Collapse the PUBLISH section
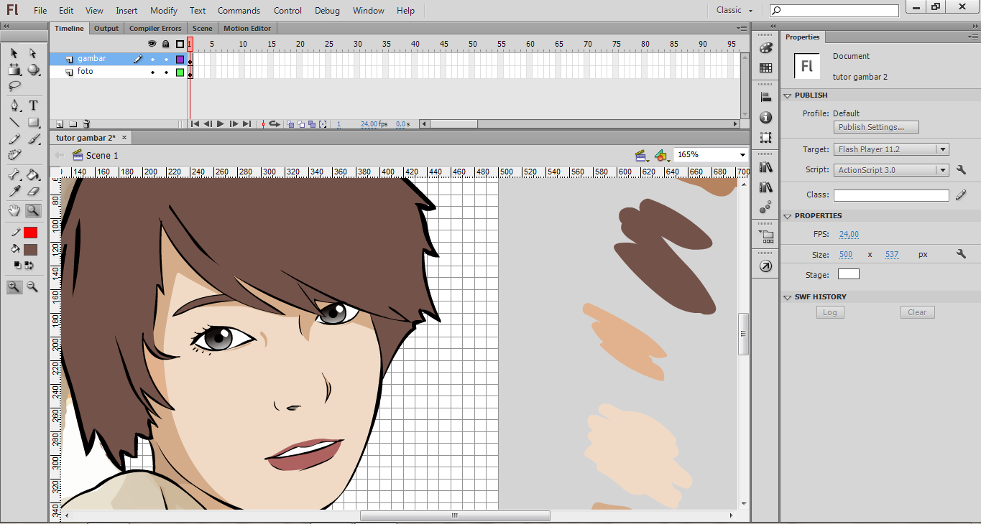This screenshot has height=524, width=981. [x=788, y=95]
